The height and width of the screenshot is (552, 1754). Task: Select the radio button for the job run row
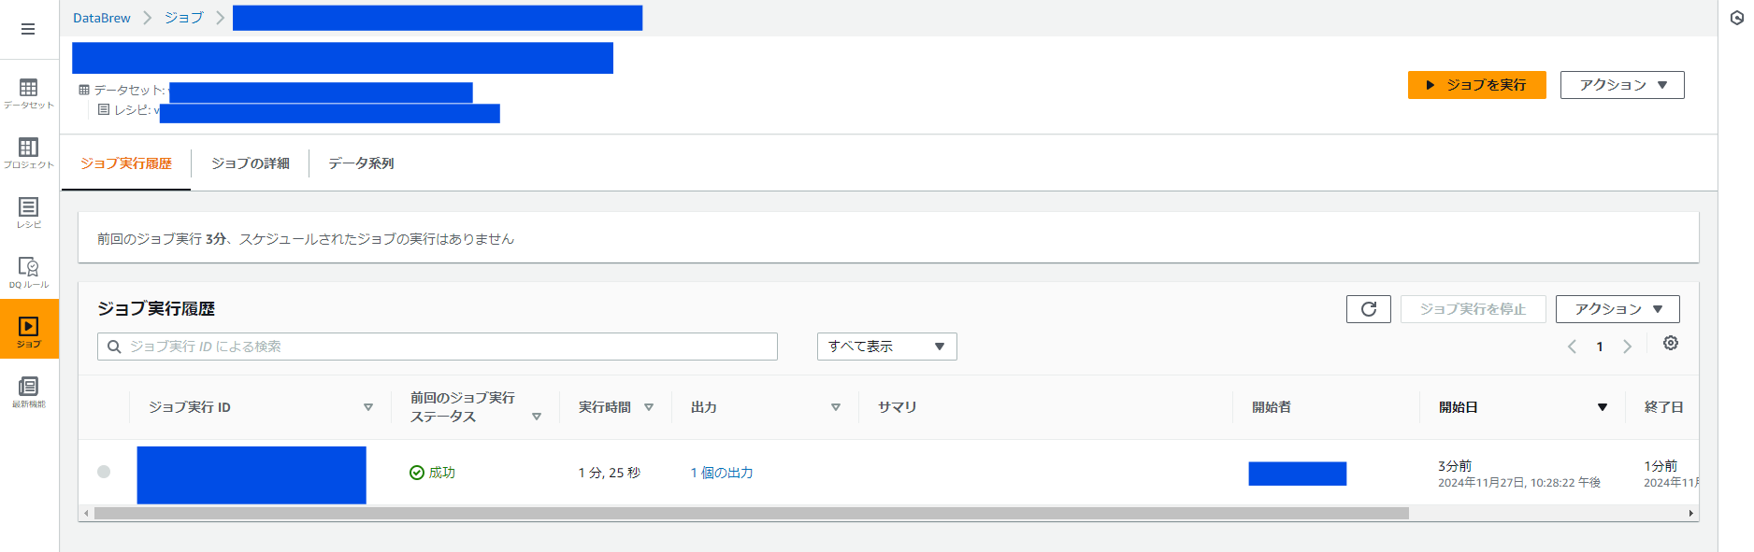[x=104, y=472]
